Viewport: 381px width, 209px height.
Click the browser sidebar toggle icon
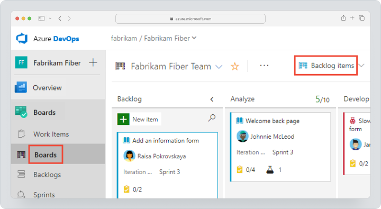[x=42, y=19]
